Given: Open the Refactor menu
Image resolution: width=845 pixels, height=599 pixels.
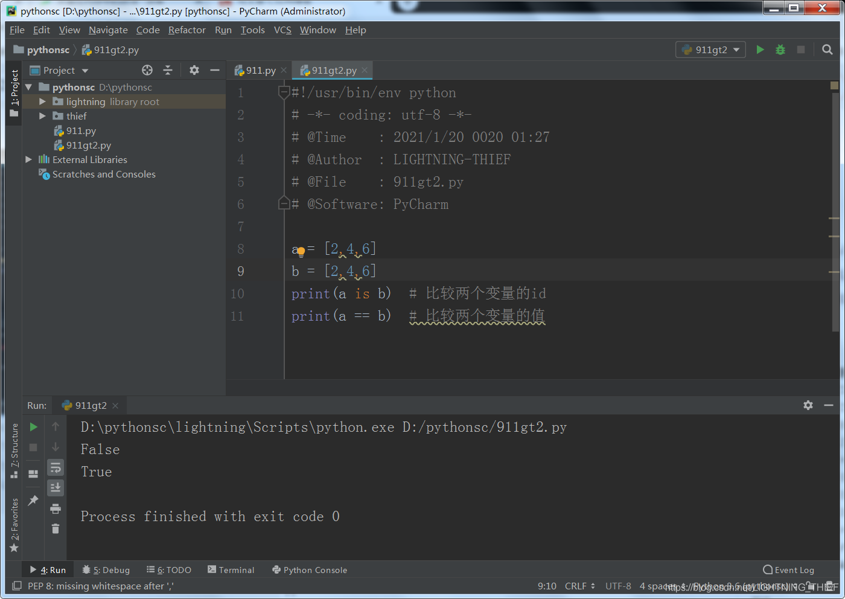Looking at the screenshot, I should [187, 30].
